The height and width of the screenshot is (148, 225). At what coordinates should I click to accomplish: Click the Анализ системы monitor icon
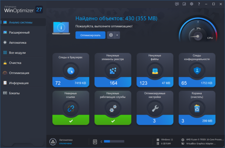5,22
